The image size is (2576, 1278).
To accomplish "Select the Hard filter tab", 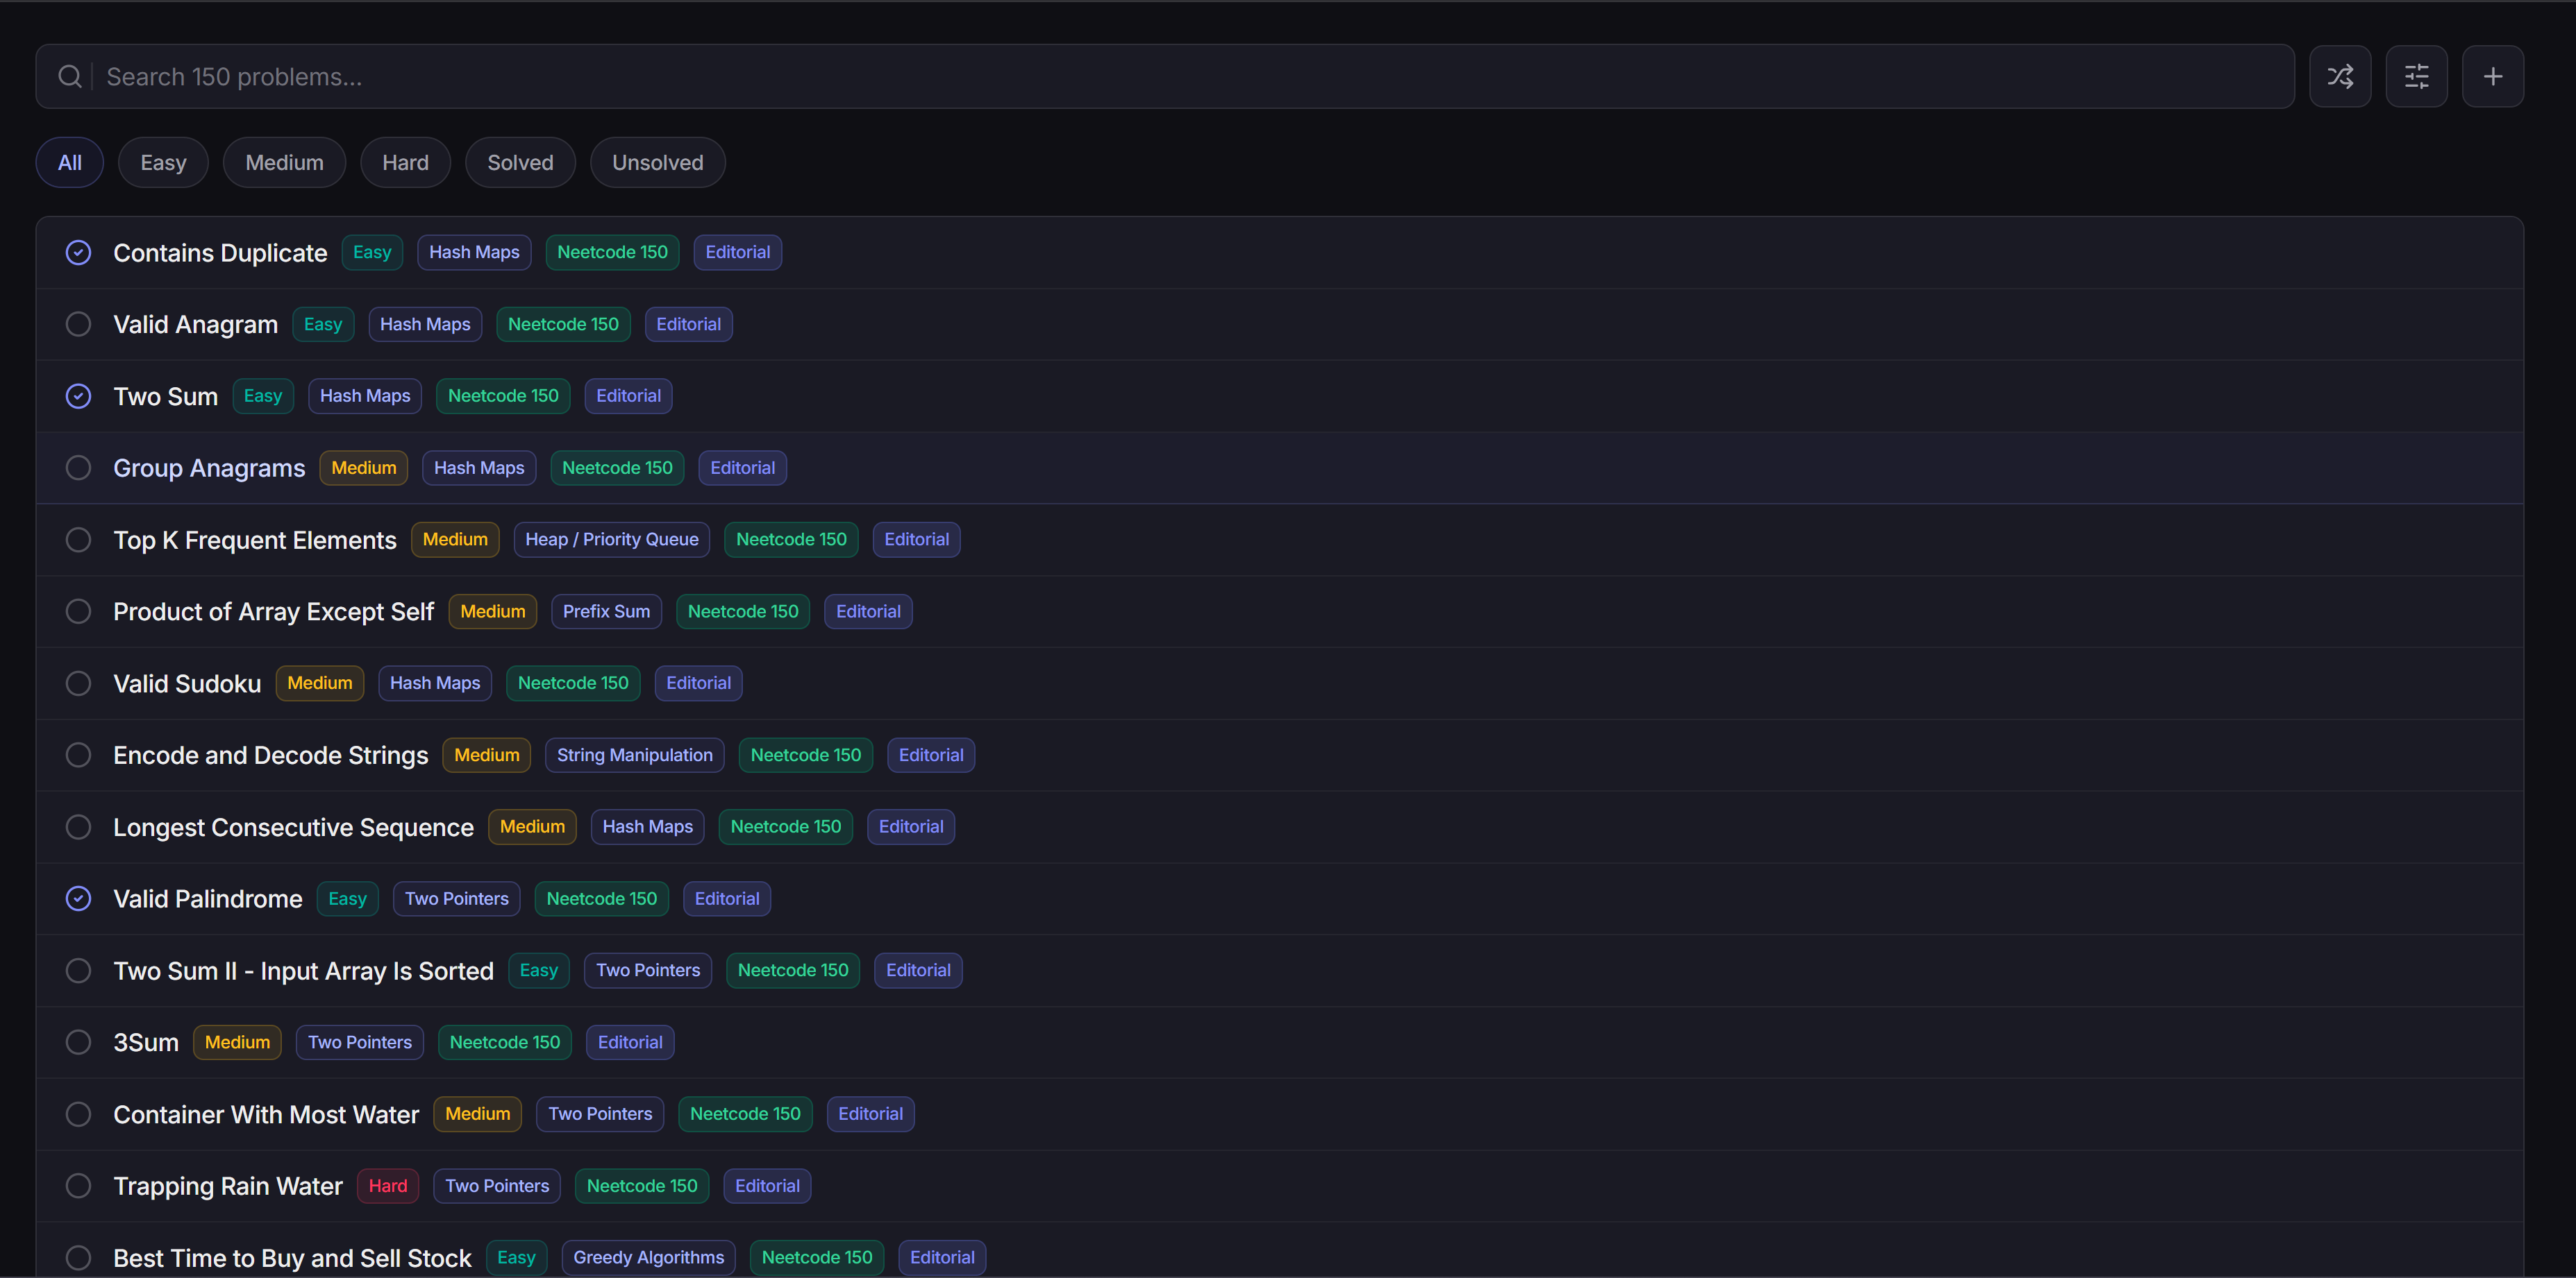I will coord(405,163).
